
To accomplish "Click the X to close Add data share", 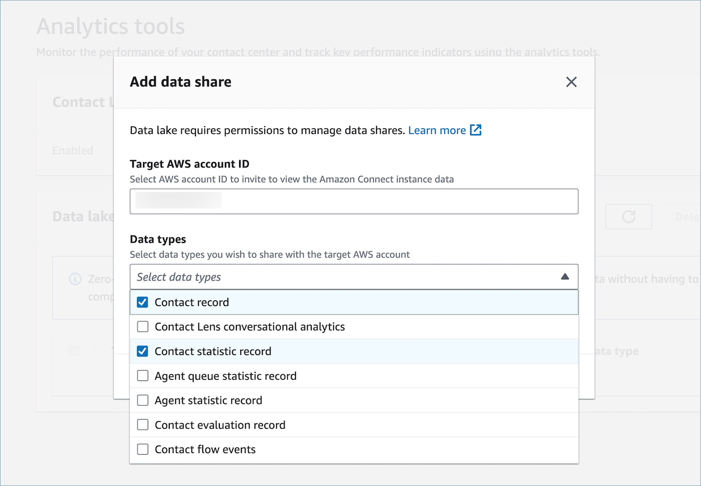I will [571, 82].
